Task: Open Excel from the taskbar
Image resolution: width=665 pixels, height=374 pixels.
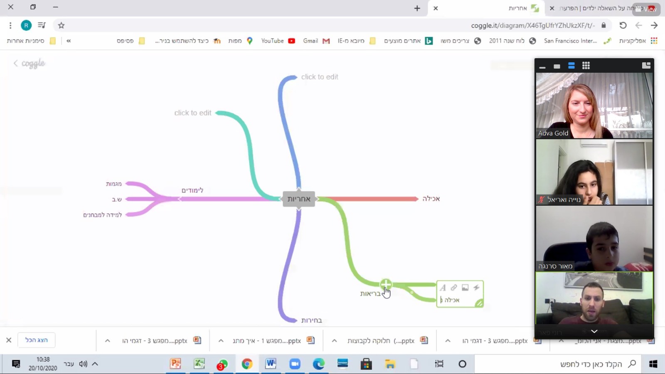Action: coord(199,364)
